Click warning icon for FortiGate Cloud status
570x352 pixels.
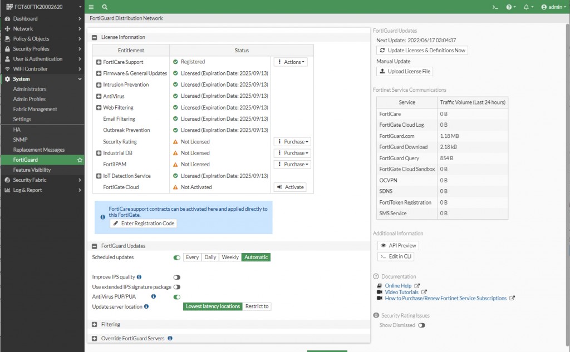pyautogui.click(x=175, y=187)
